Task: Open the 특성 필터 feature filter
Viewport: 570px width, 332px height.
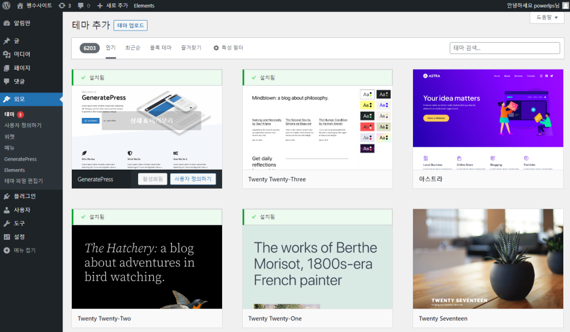Action: [x=228, y=48]
